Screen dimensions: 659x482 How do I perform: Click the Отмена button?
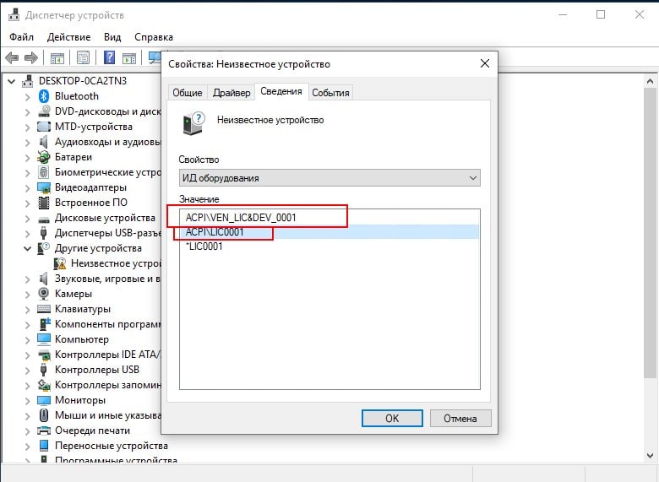pyautogui.click(x=460, y=418)
